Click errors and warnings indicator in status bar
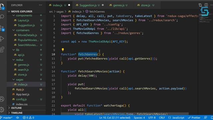213x120 pixels. coord(28,118)
